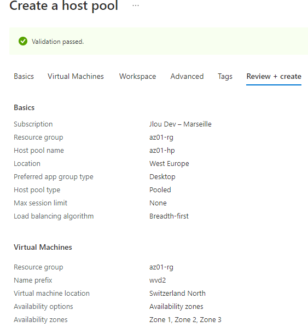Click the green validation passed checkmark icon
Viewport: 308px width, 327px height.
point(23,41)
